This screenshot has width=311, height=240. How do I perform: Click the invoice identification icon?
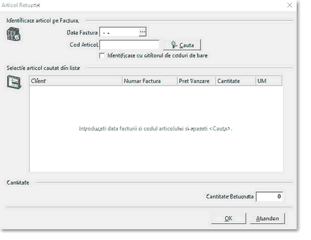pyautogui.click(x=14, y=34)
